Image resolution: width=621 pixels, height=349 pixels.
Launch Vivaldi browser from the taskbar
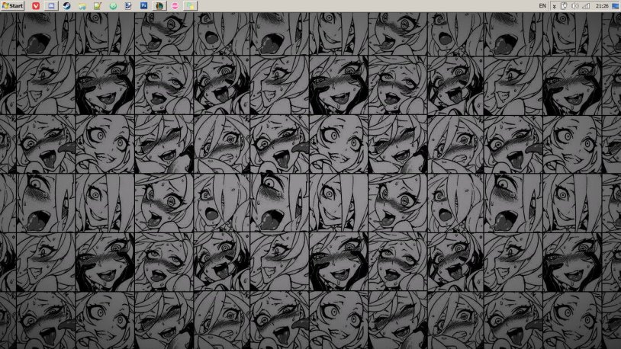coord(35,5)
